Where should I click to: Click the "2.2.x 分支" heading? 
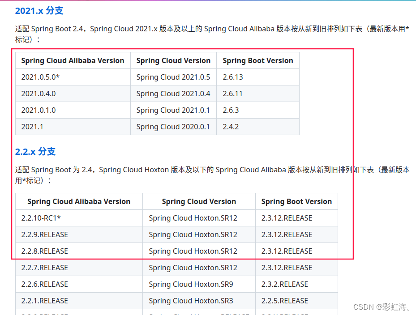tap(35, 151)
